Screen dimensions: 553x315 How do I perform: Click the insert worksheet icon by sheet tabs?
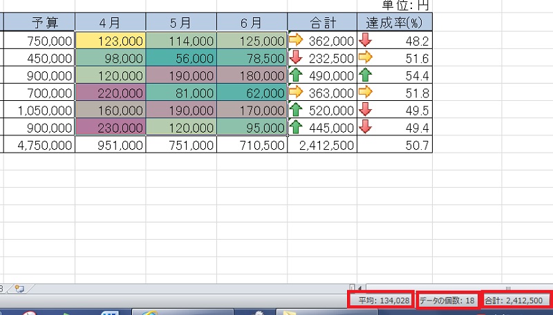click(20, 289)
